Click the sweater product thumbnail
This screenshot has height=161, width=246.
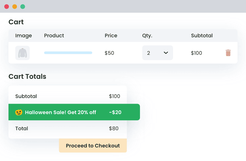[x=22, y=53]
